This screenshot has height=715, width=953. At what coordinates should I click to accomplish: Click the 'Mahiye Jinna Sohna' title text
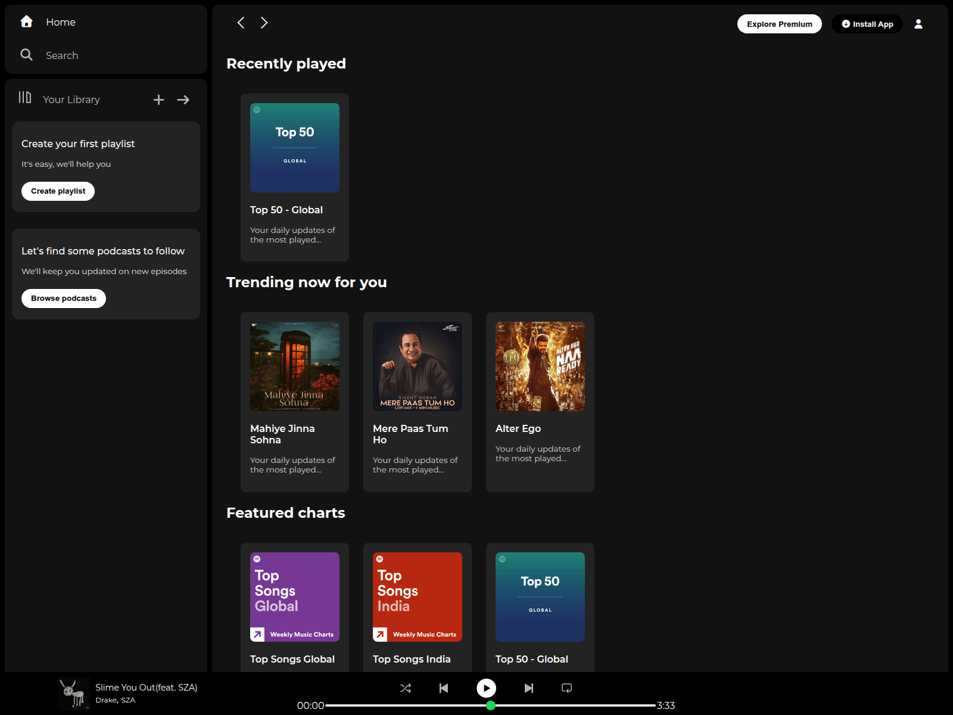click(282, 434)
